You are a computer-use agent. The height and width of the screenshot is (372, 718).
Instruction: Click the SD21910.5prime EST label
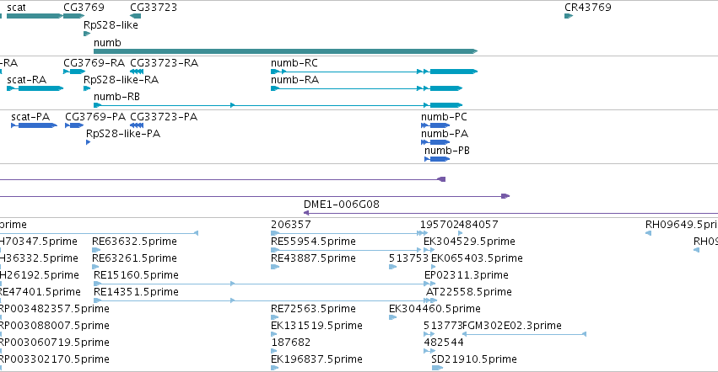[x=474, y=359]
